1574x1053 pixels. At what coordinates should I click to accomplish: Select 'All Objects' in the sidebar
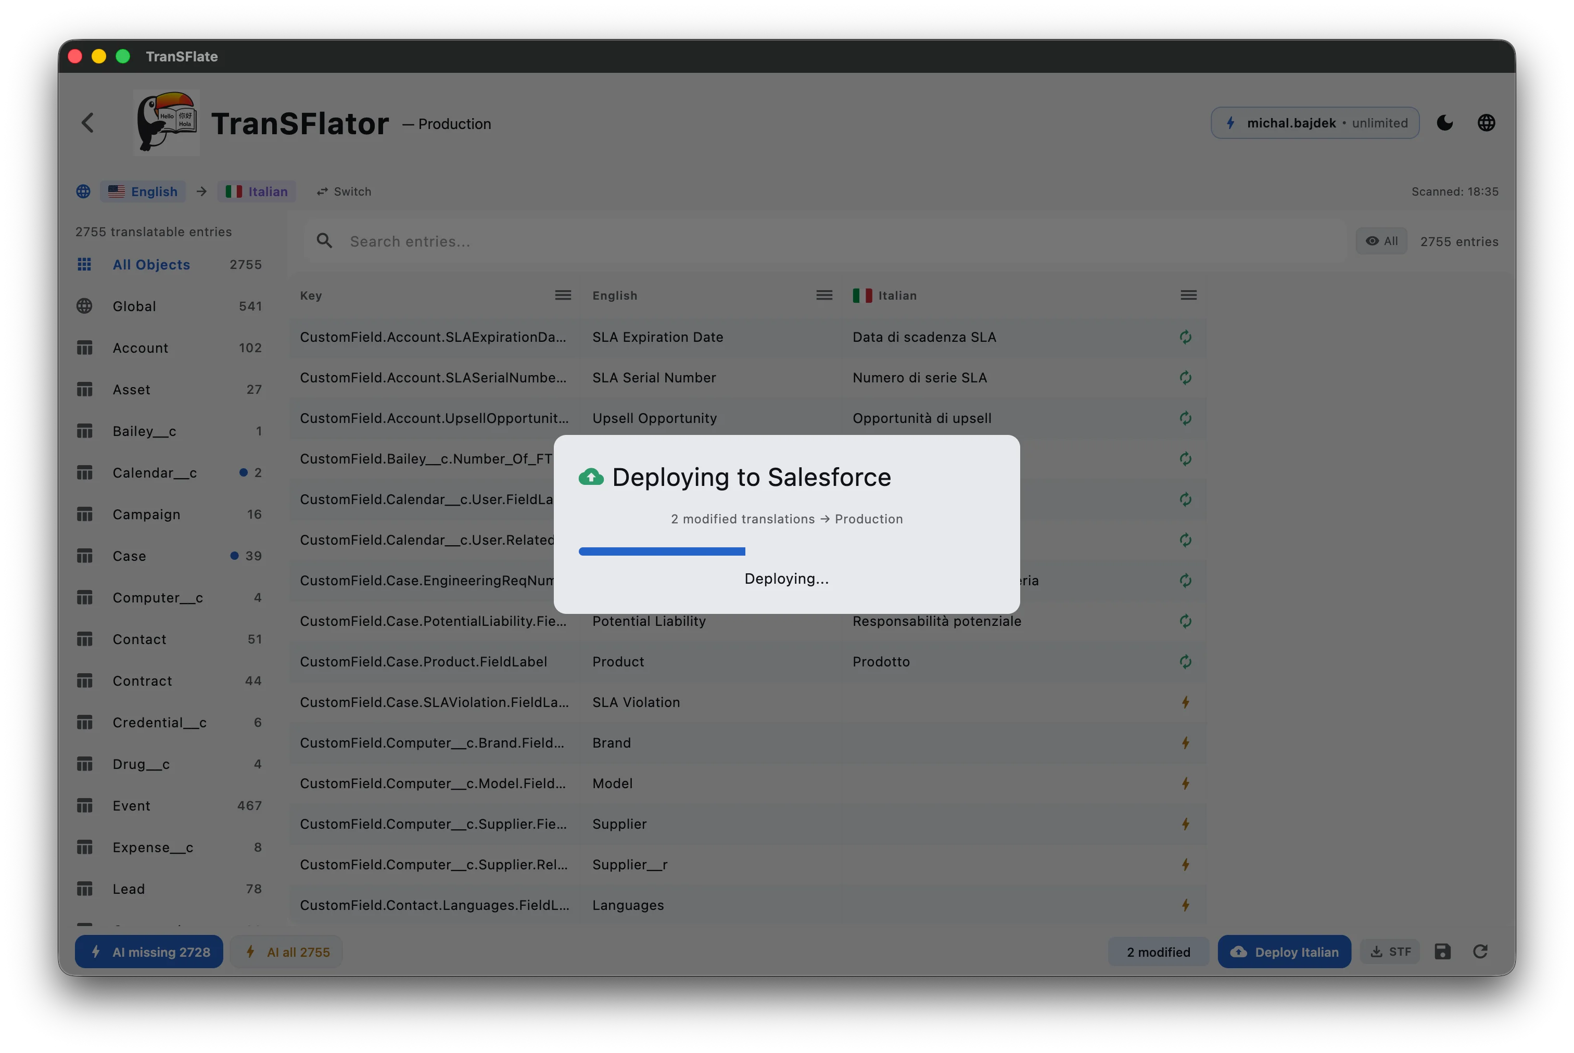click(152, 265)
